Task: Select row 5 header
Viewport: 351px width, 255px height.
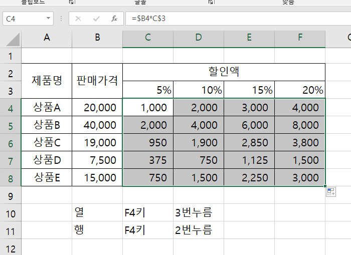Action: [11, 125]
